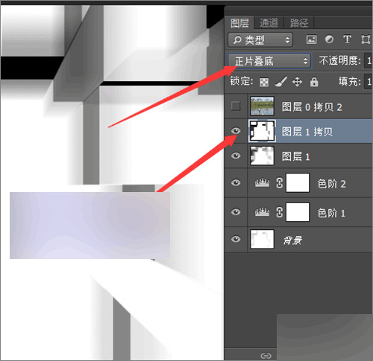Open the 类型 layer filter dropdown
The width and height of the screenshot is (373, 361).
coord(260,39)
